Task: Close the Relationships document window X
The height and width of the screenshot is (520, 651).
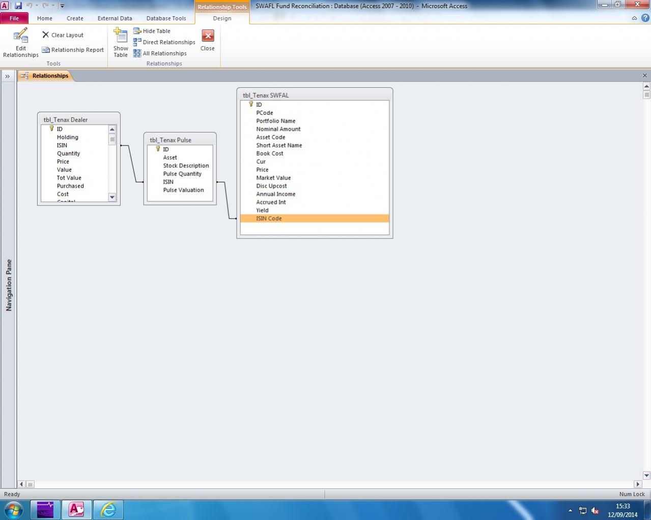Action: pyautogui.click(x=645, y=76)
